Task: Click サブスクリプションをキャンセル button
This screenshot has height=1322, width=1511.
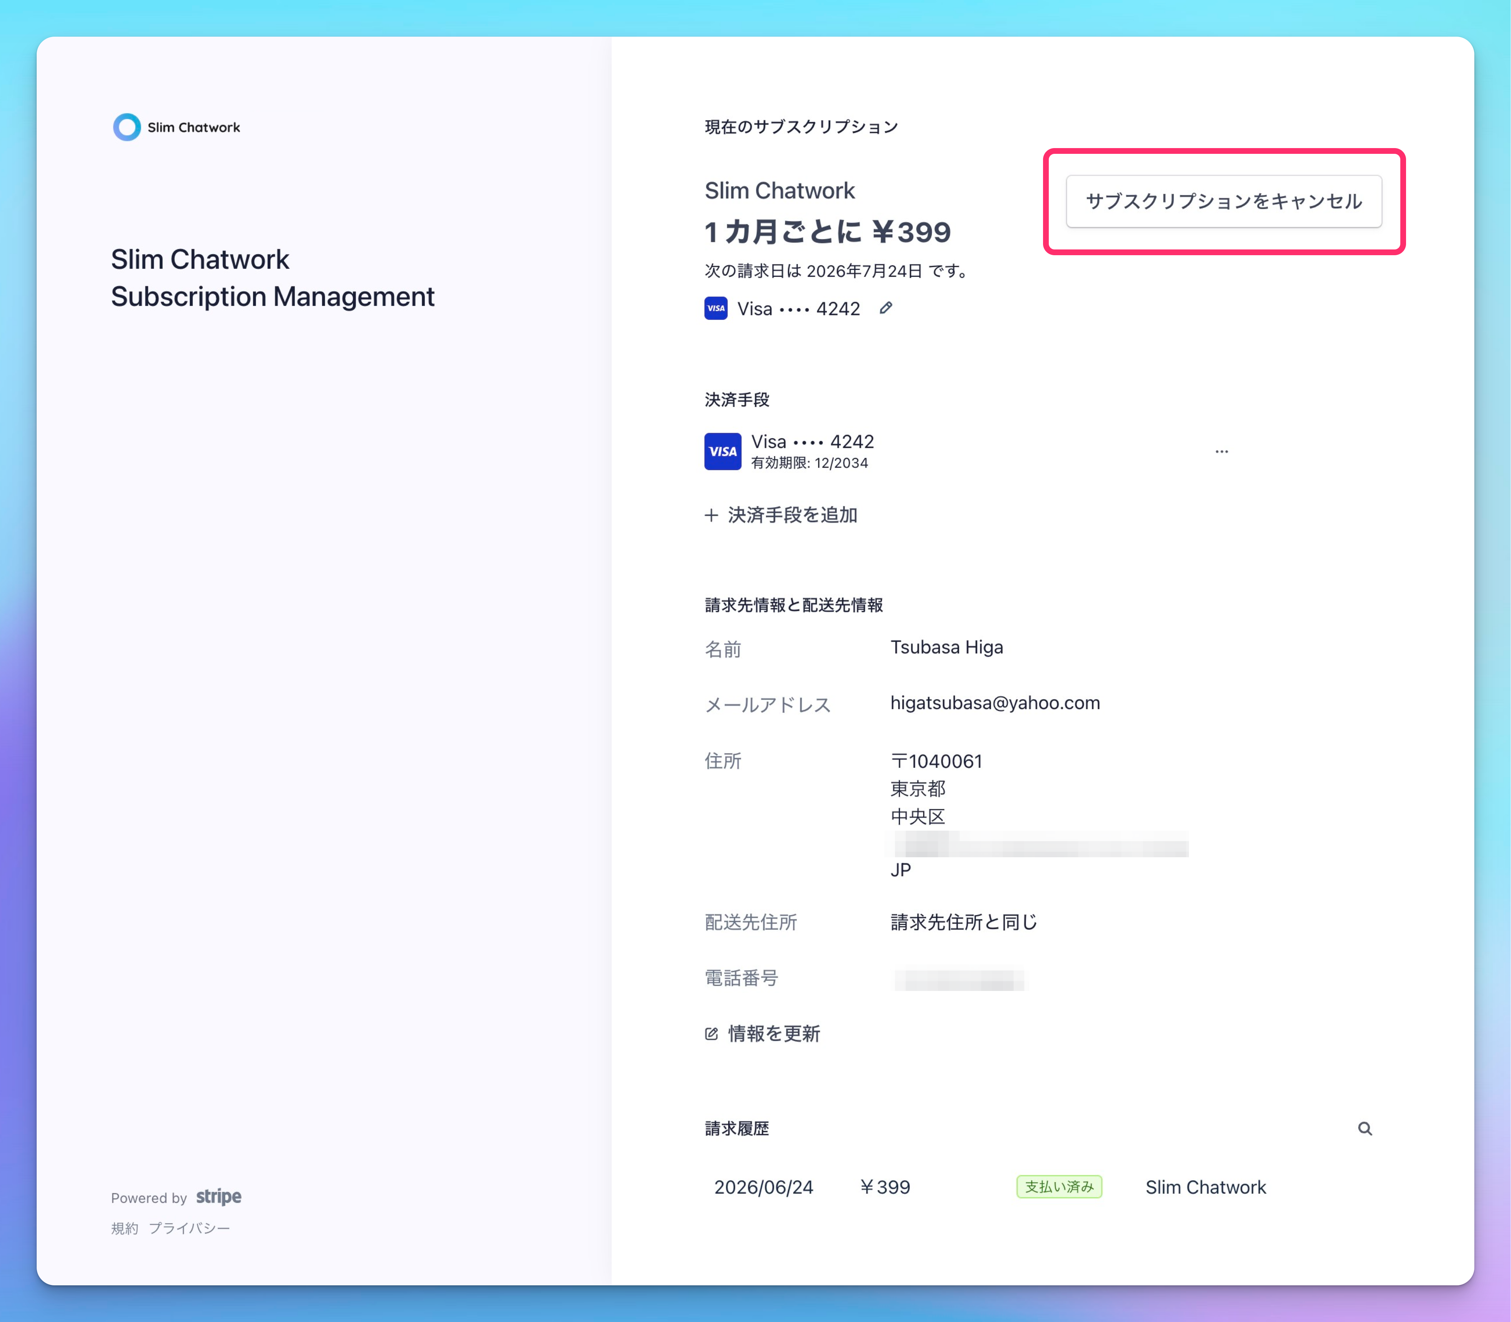Action: (1223, 201)
